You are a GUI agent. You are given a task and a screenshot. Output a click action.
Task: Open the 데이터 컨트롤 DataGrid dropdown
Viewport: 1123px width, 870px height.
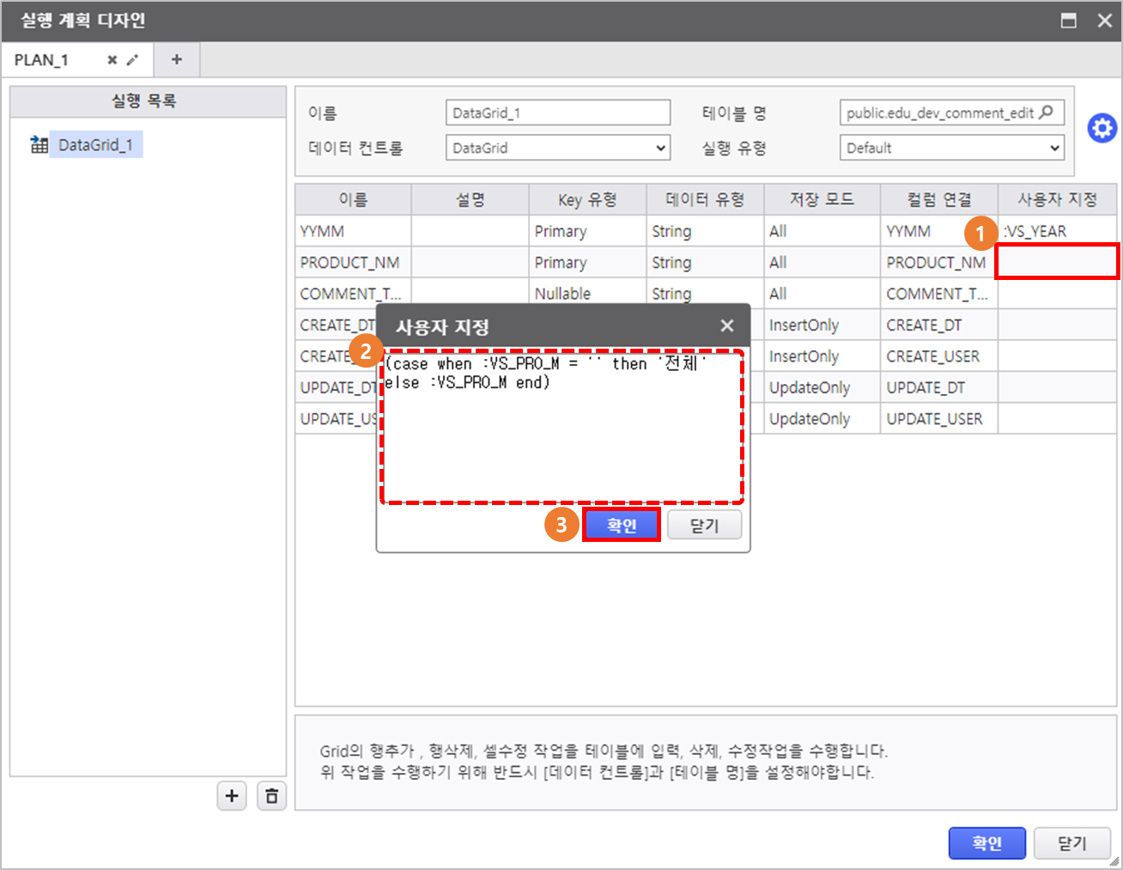[x=558, y=148]
